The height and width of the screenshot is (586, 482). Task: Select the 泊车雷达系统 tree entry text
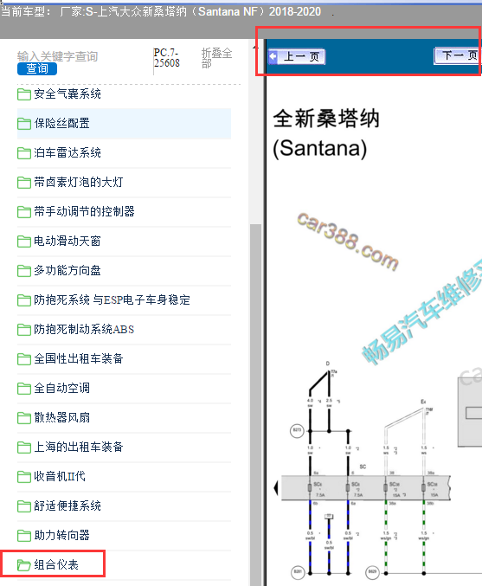[x=67, y=152]
